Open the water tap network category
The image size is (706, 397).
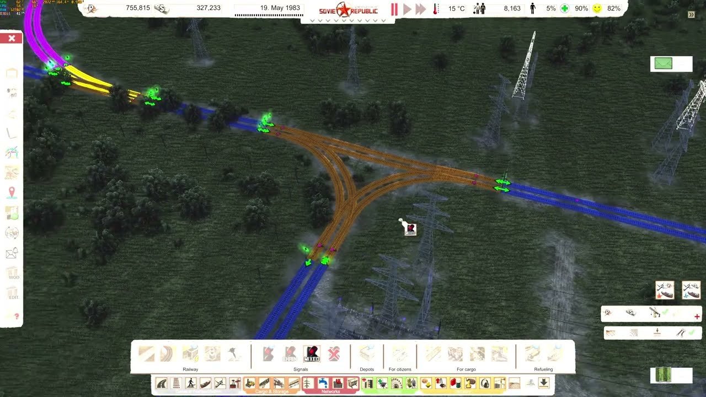coord(323,383)
